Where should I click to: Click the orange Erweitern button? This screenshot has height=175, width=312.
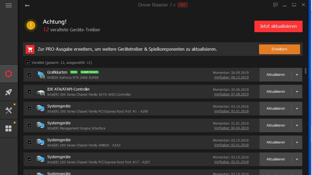279,49
